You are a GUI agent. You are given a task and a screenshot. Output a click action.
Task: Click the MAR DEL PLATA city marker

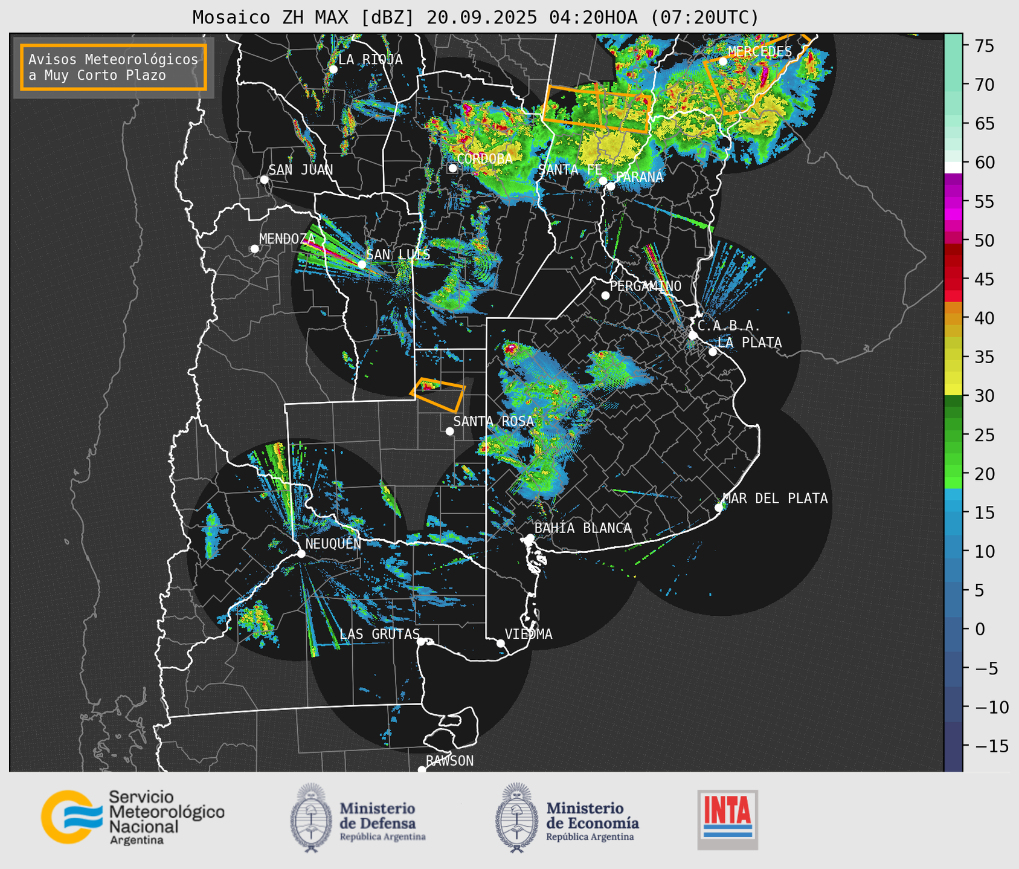719,508
